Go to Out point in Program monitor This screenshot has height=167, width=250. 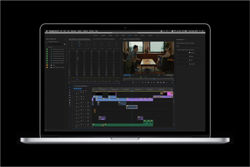(x=154, y=83)
